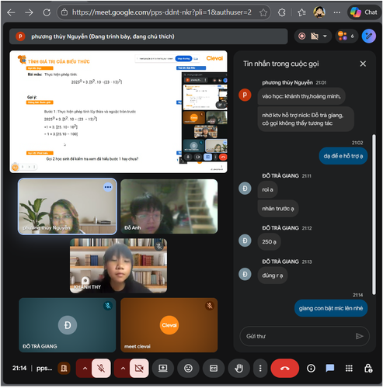Turn on the camera
The image size is (383, 388).
click(x=139, y=369)
